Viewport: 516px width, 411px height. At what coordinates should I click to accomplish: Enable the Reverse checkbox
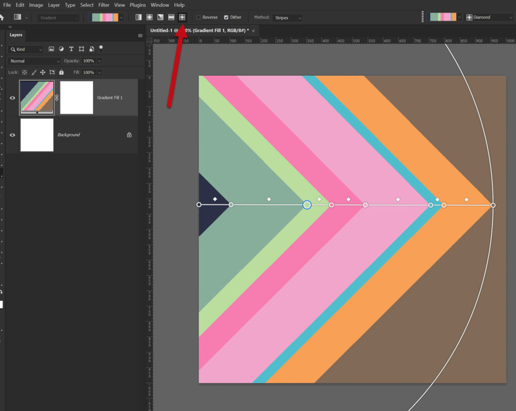click(199, 18)
